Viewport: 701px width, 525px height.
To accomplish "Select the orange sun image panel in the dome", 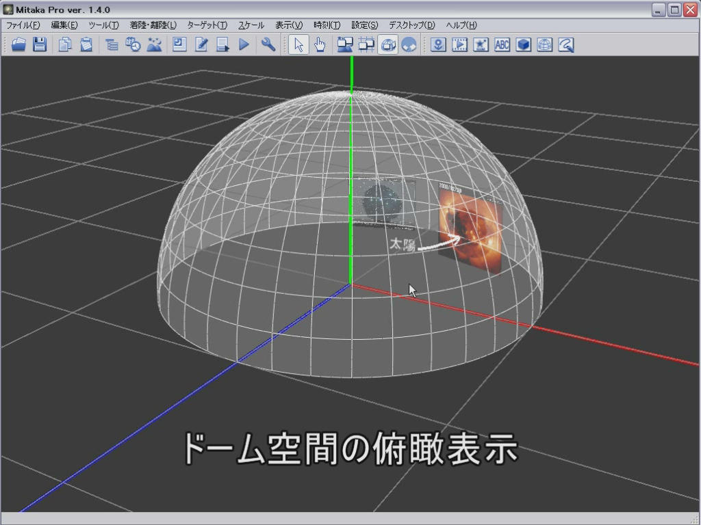I will (470, 228).
